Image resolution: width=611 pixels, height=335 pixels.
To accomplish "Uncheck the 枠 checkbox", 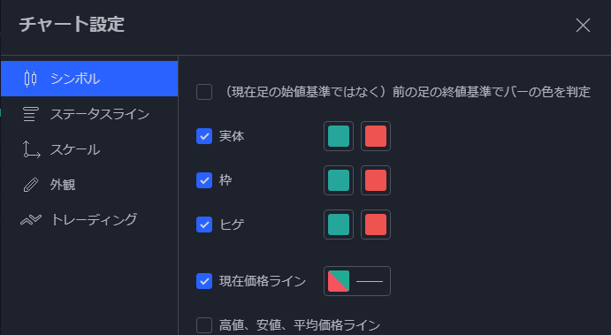I will (x=204, y=180).
